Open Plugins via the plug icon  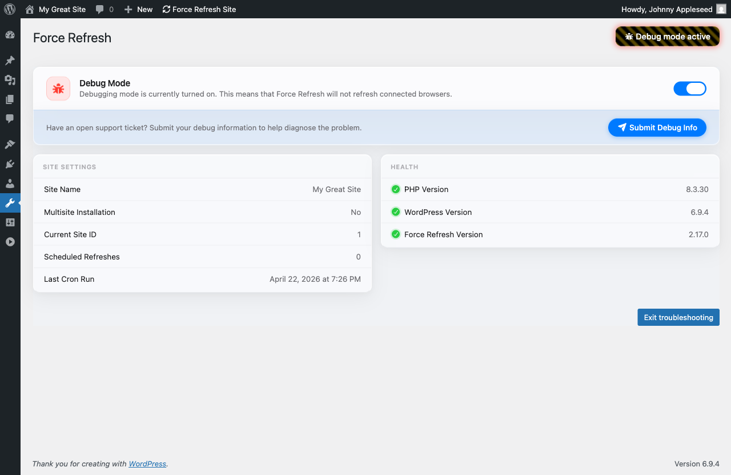click(x=10, y=164)
